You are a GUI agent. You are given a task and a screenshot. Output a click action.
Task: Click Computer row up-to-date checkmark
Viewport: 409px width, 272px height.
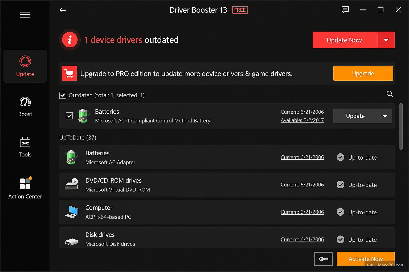tap(340, 212)
